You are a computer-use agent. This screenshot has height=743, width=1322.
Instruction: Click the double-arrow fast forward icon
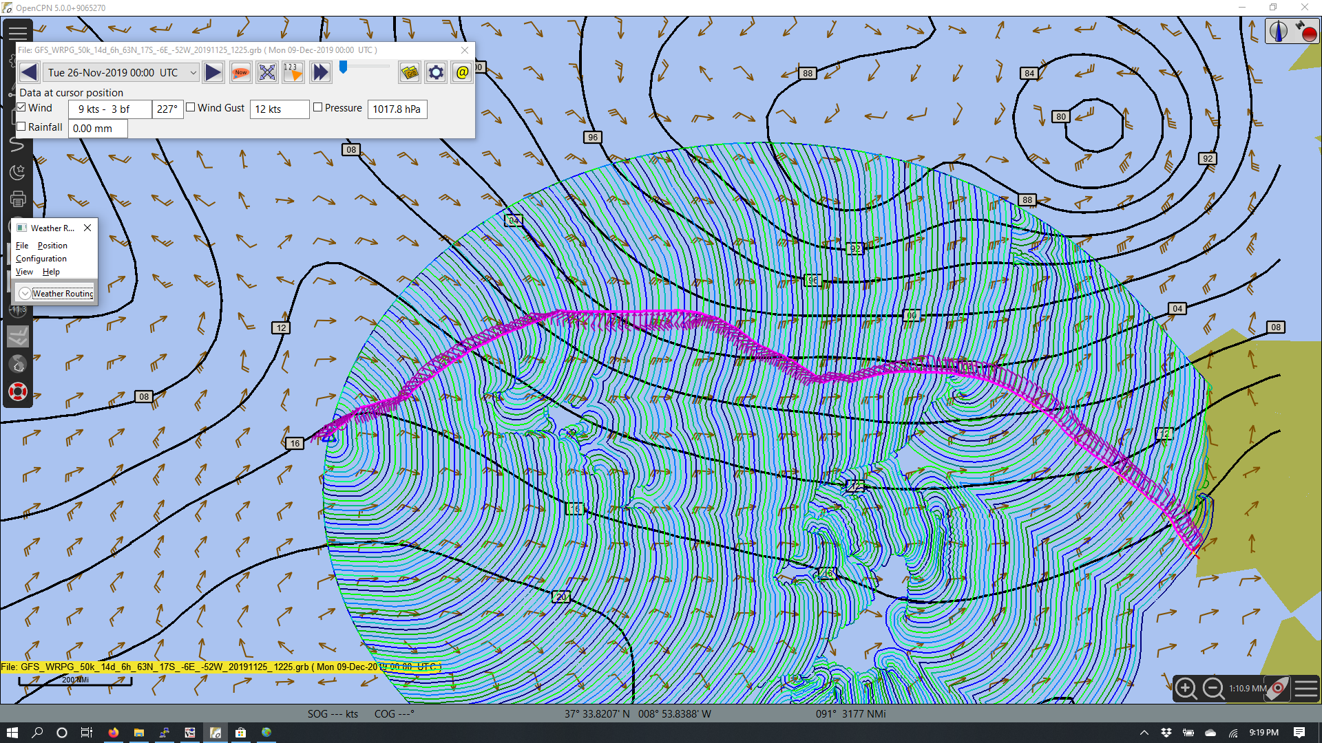[320, 72]
